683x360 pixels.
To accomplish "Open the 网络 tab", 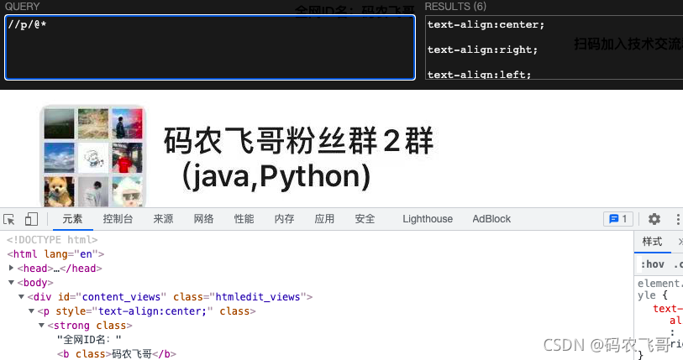I will [203, 219].
